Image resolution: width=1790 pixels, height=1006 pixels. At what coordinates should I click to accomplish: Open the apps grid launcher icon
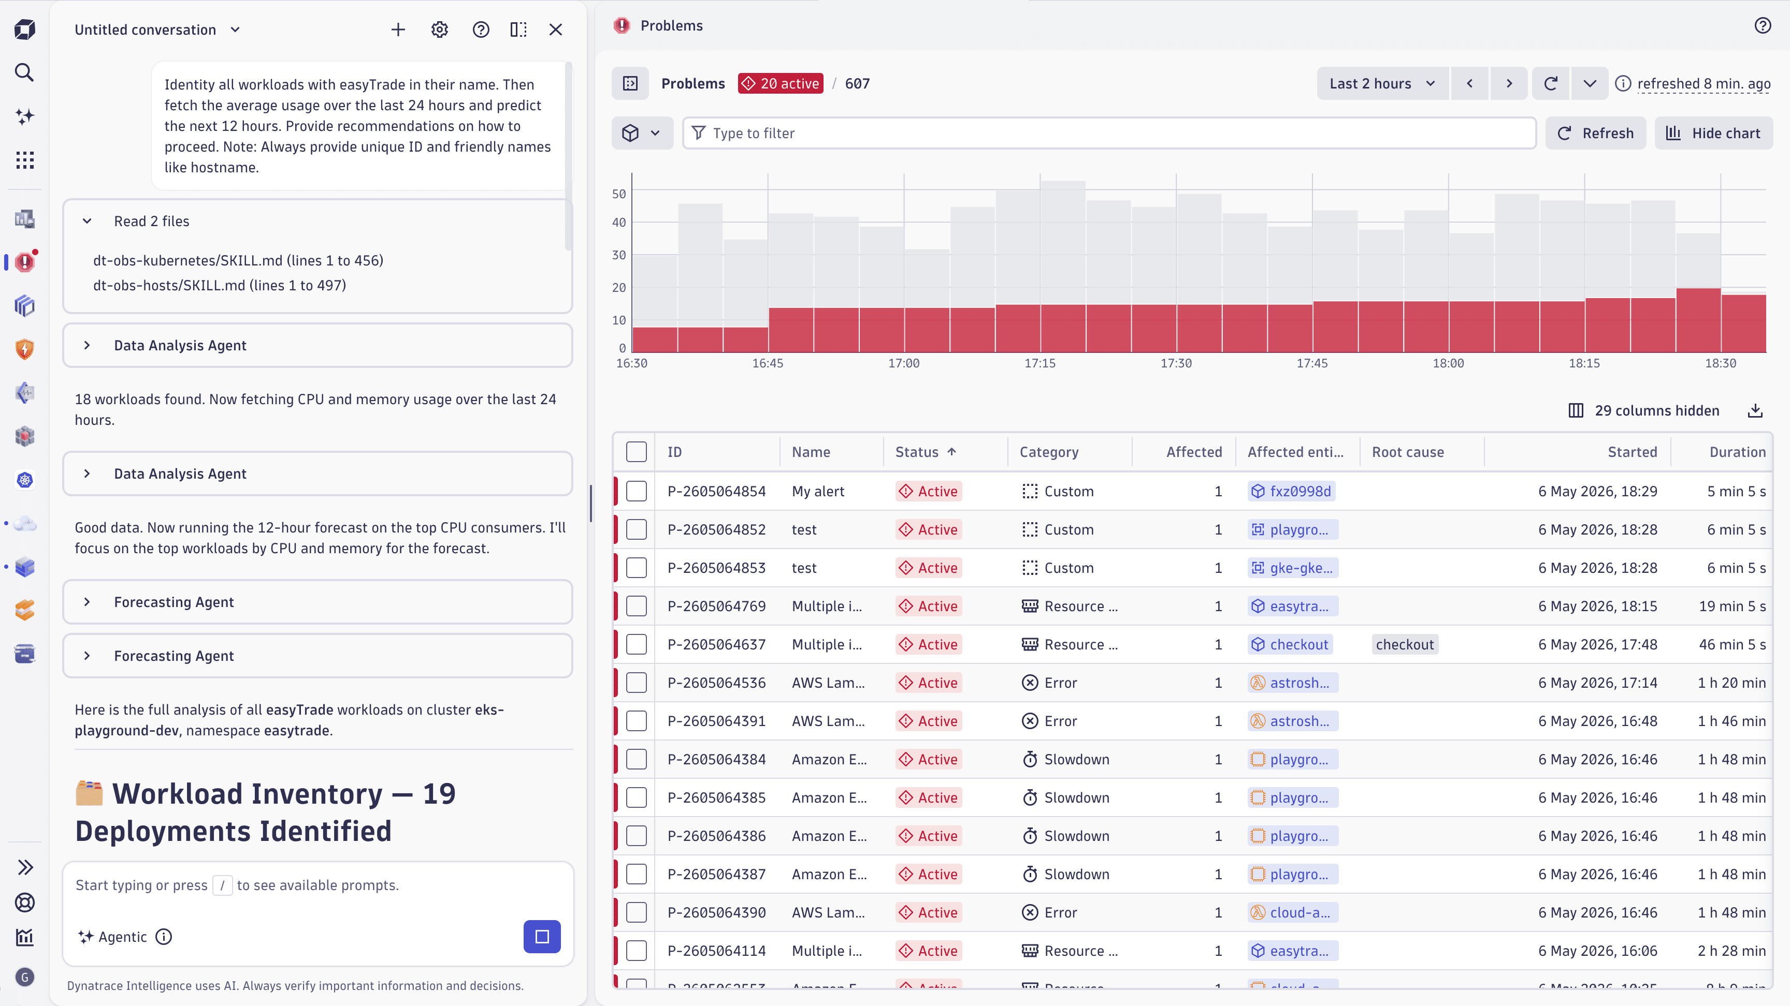25,160
